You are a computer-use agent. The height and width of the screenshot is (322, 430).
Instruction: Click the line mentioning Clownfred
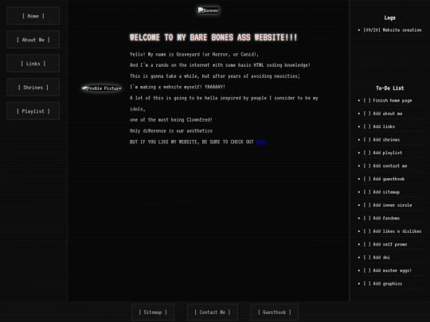coord(171,120)
